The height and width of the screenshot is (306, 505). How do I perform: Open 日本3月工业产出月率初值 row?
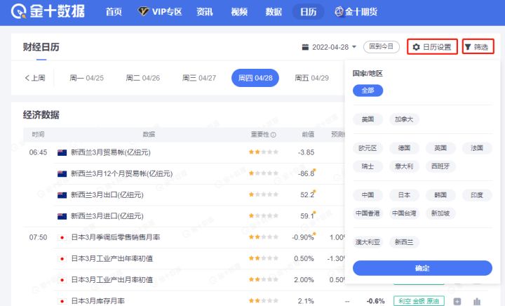tap(112, 280)
